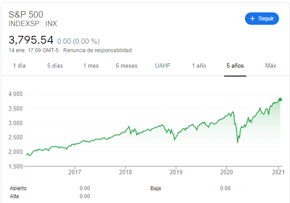Click the plus icon in Seguir button

[252, 19]
